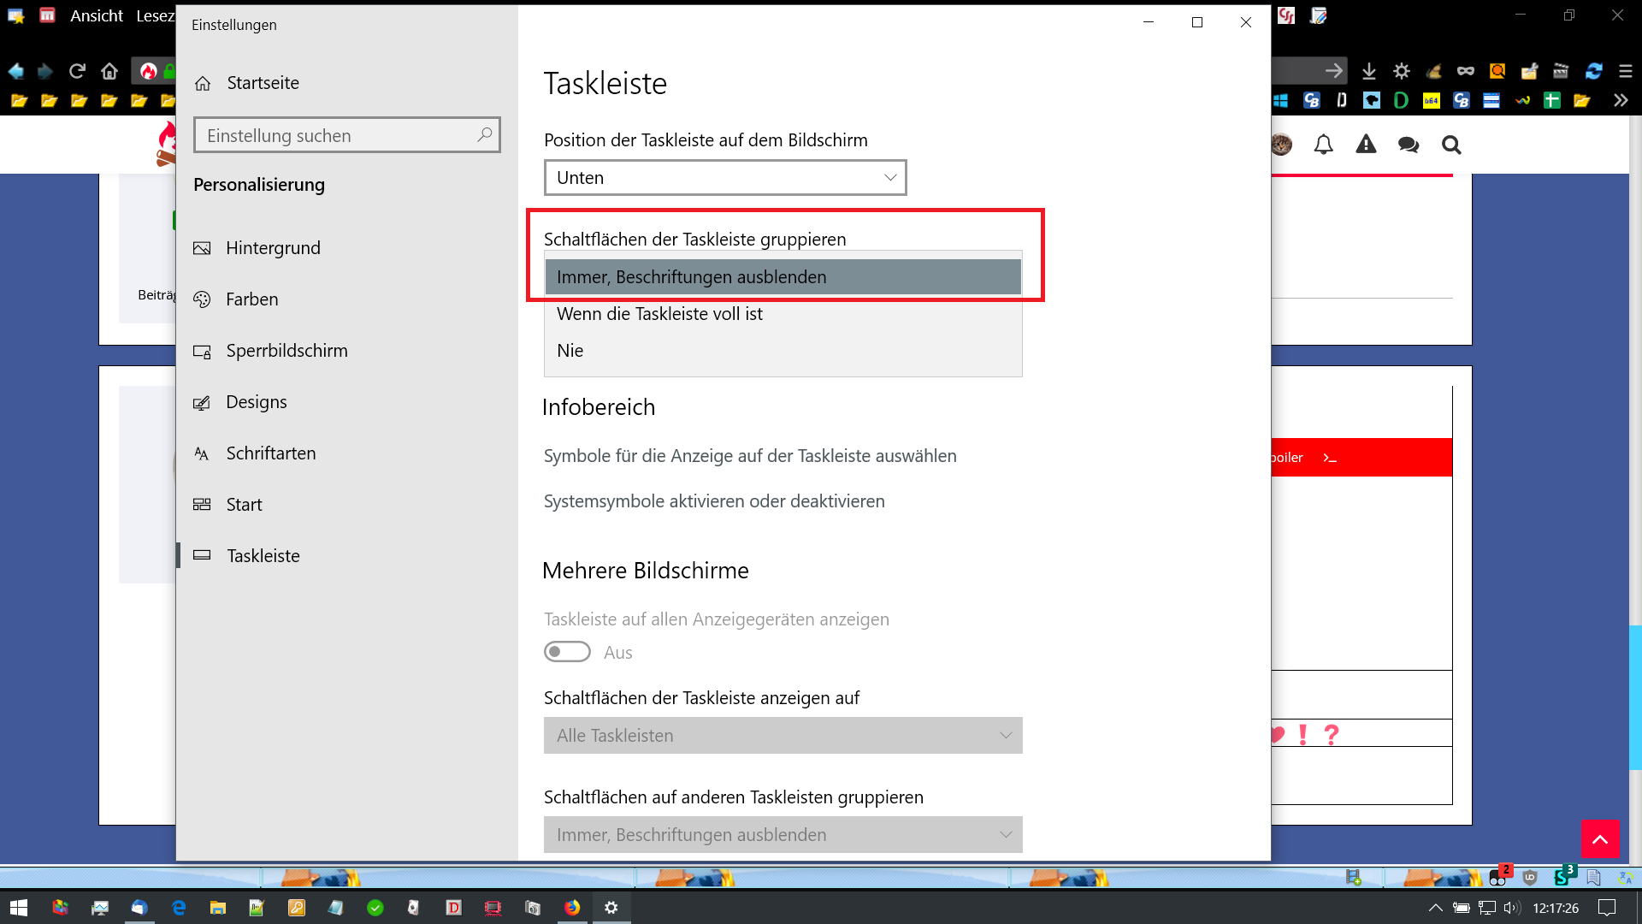Open Hintergrund settings in sidebar
The height and width of the screenshot is (924, 1642).
click(273, 248)
